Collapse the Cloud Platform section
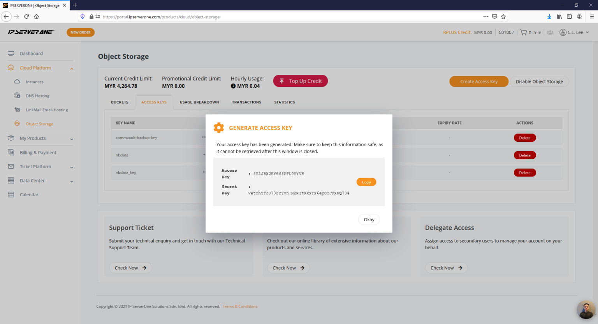 [72, 68]
